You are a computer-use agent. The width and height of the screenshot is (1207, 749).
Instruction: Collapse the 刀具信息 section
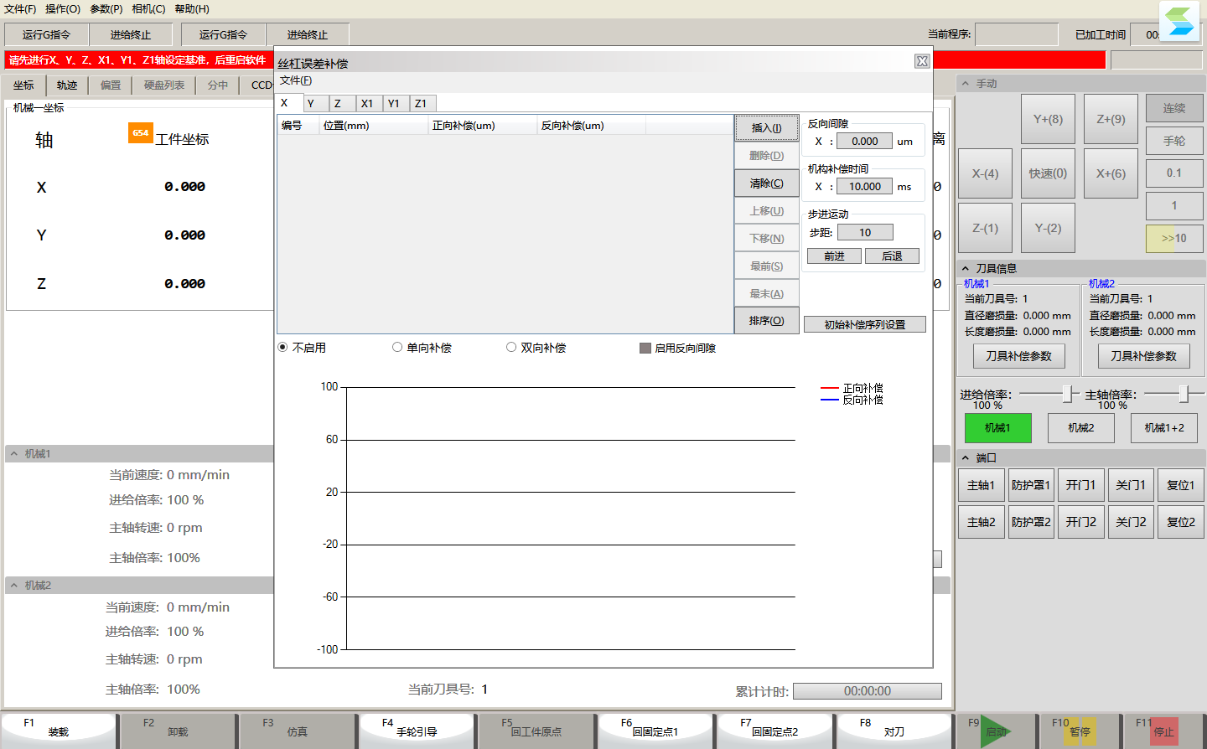966,268
